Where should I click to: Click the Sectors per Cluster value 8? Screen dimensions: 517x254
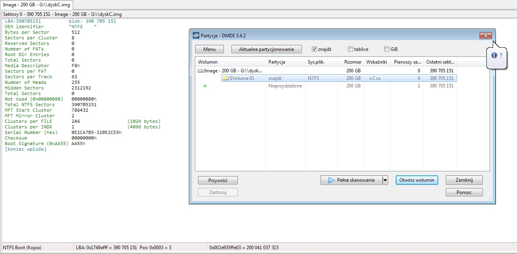tap(73, 38)
